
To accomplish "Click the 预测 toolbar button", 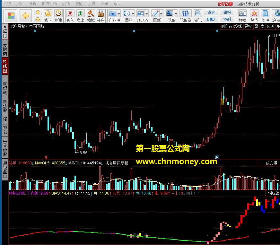I will 227,19.
